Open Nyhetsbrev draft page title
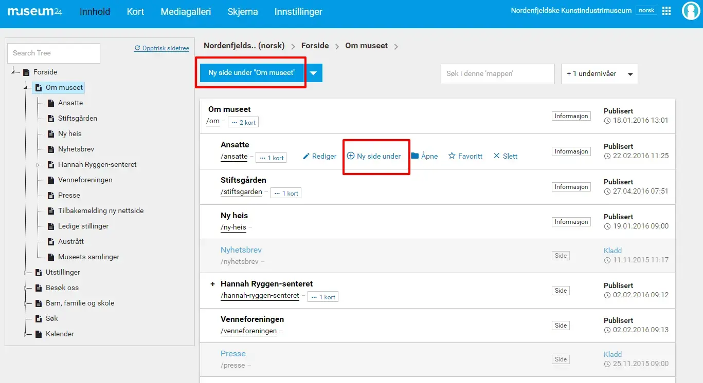Screen dimensions: 703x383 click(x=241, y=250)
